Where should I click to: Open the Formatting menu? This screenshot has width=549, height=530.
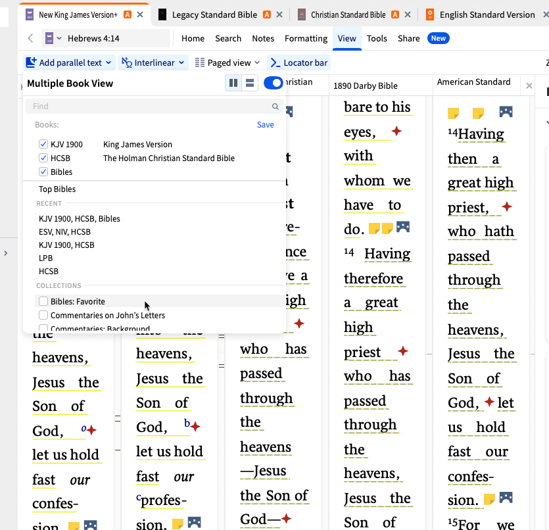pyautogui.click(x=306, y=39)
